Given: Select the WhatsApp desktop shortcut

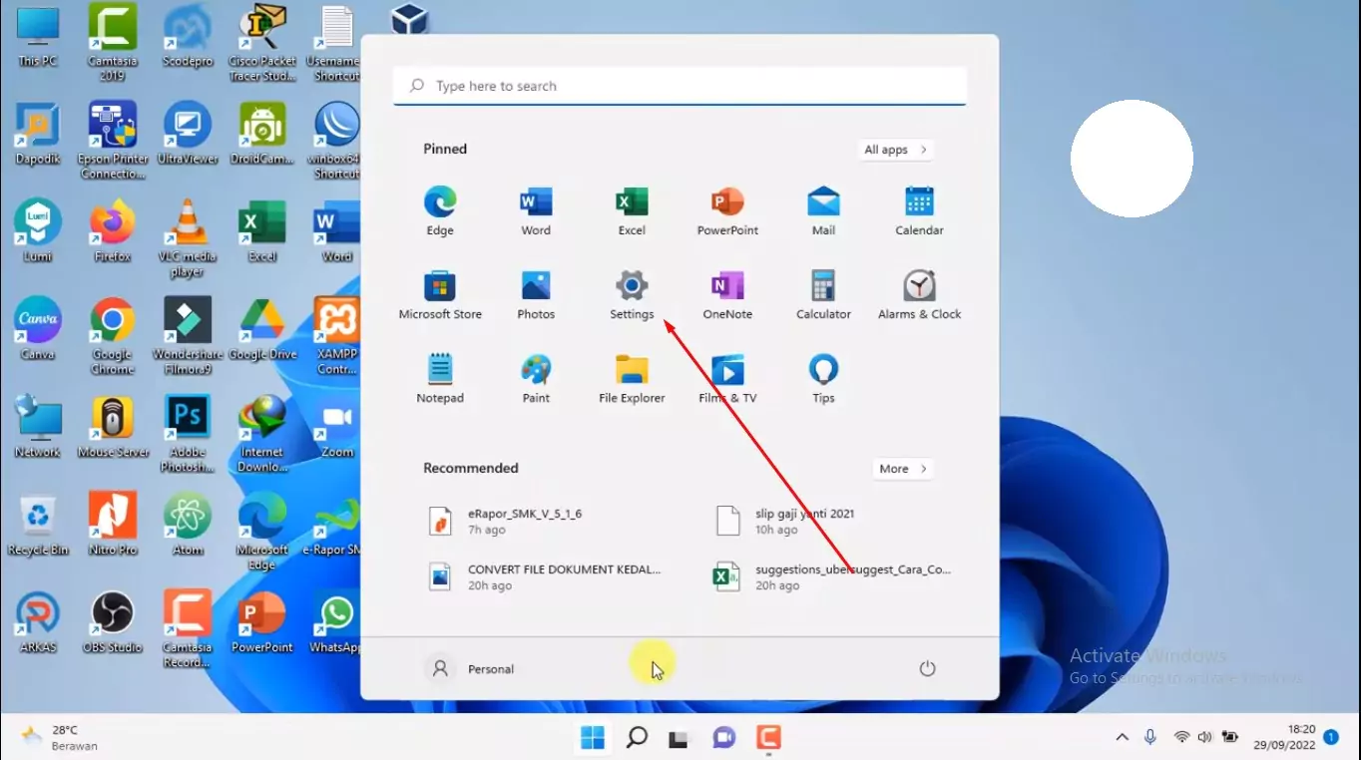Looking at the screenshot, I should click(336, 622).
